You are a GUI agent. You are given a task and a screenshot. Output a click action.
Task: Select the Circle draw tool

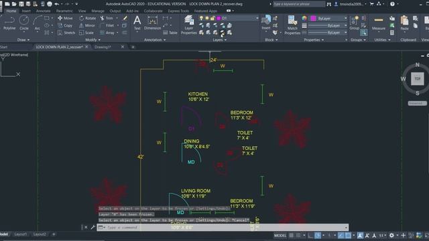pos(24,23)
